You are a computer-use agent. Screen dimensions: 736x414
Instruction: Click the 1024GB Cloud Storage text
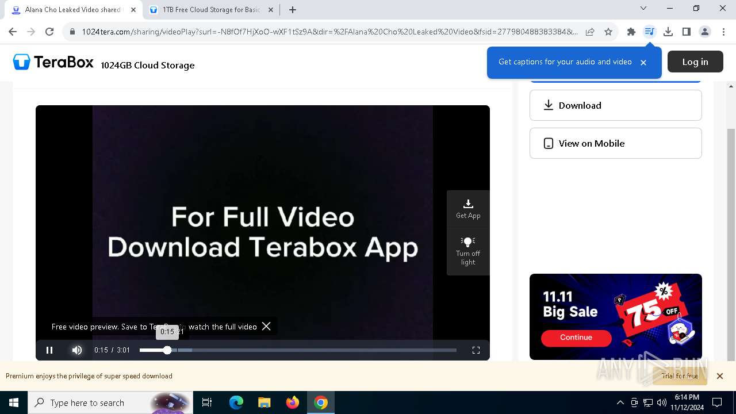point(148,66)
